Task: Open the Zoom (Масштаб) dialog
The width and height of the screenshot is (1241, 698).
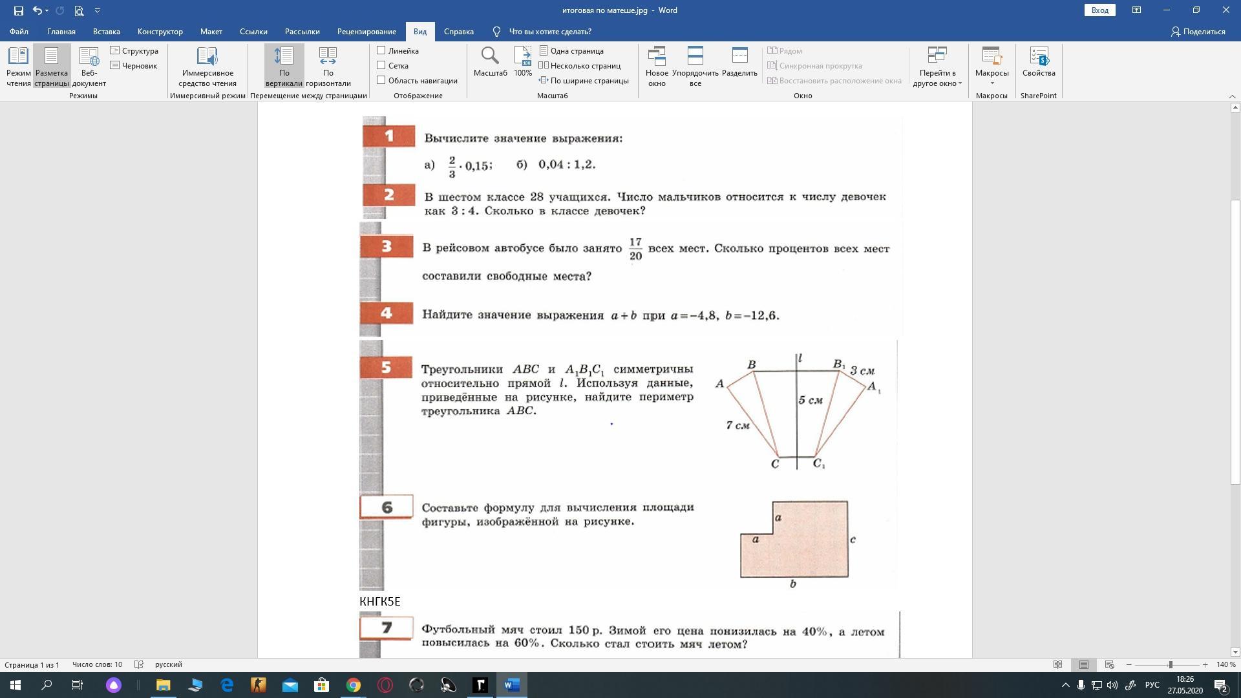Action: coord(490,62)
